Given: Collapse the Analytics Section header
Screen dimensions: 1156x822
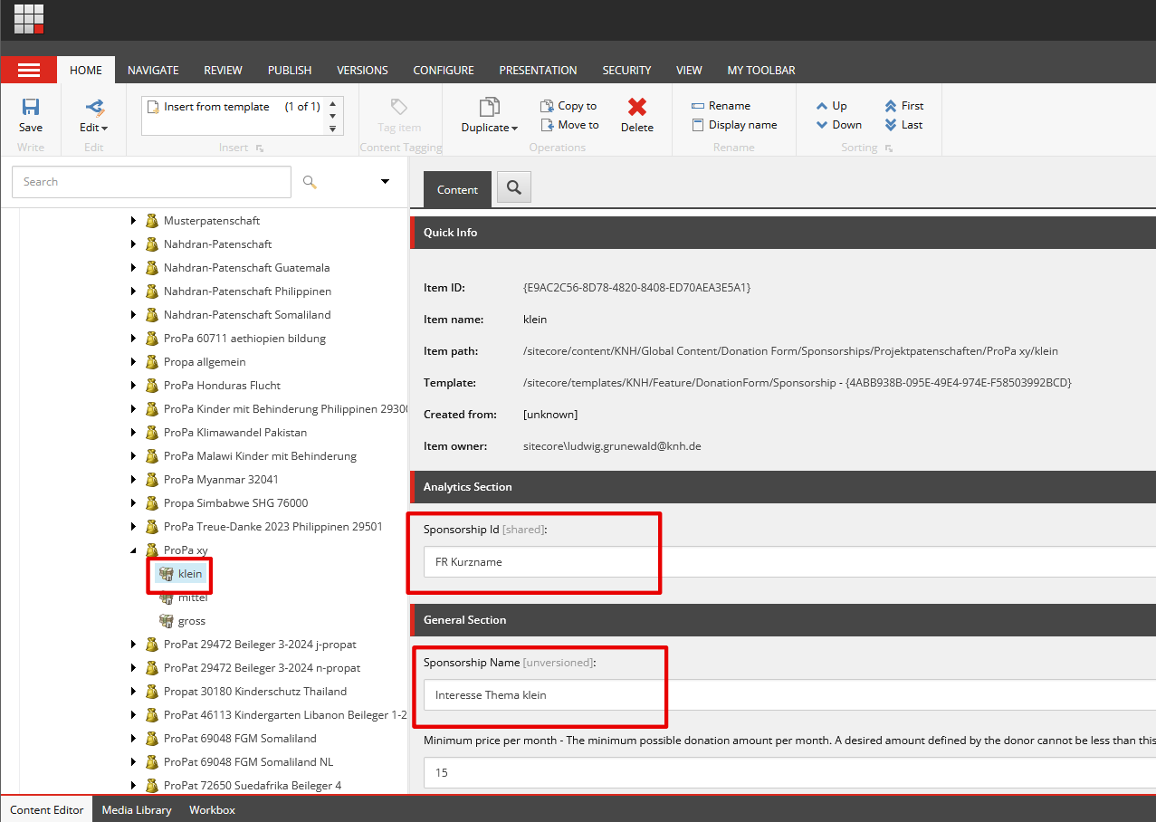Looking at the screenshot, I should pyautogui.click(x=784, y=487).
